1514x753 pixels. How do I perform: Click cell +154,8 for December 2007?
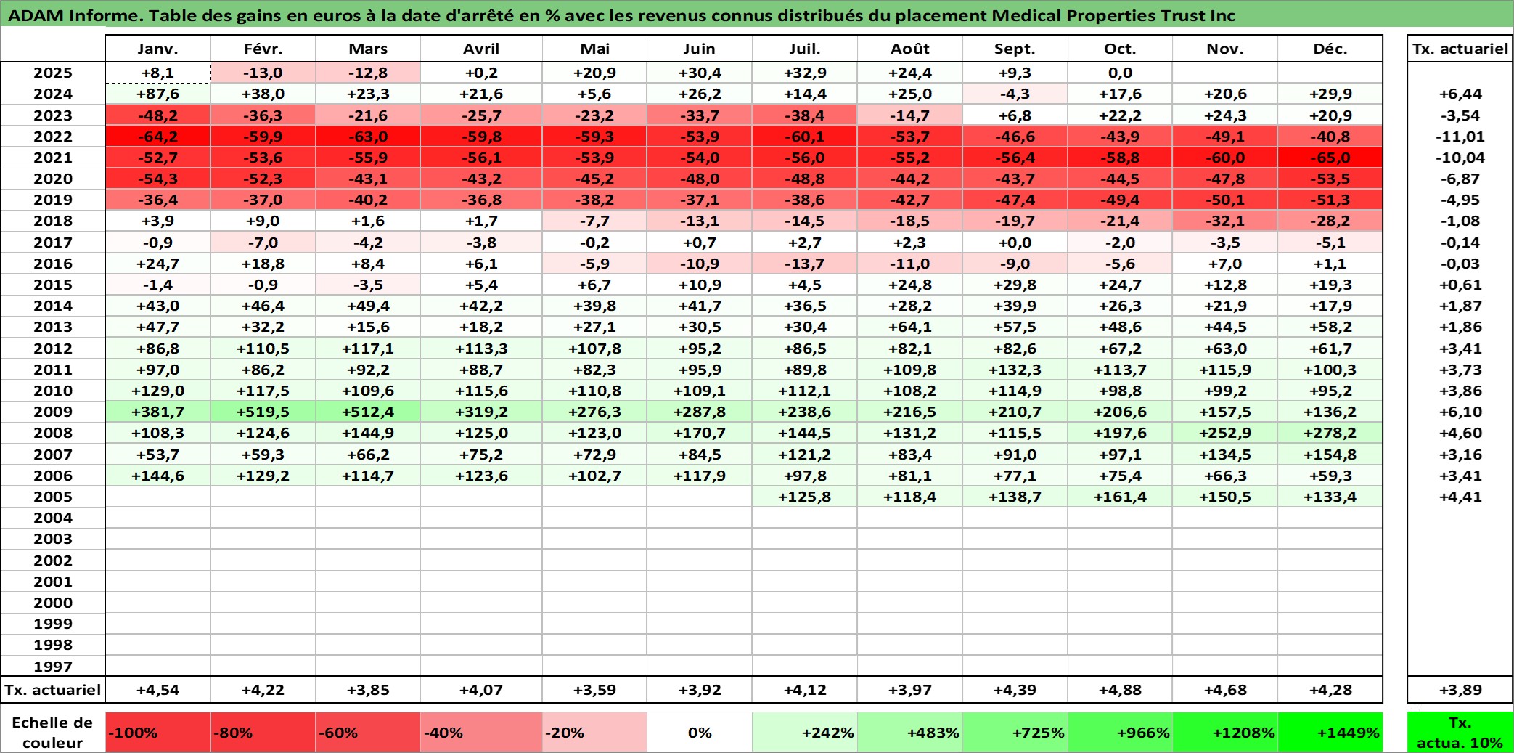(x=1330, y=455)
